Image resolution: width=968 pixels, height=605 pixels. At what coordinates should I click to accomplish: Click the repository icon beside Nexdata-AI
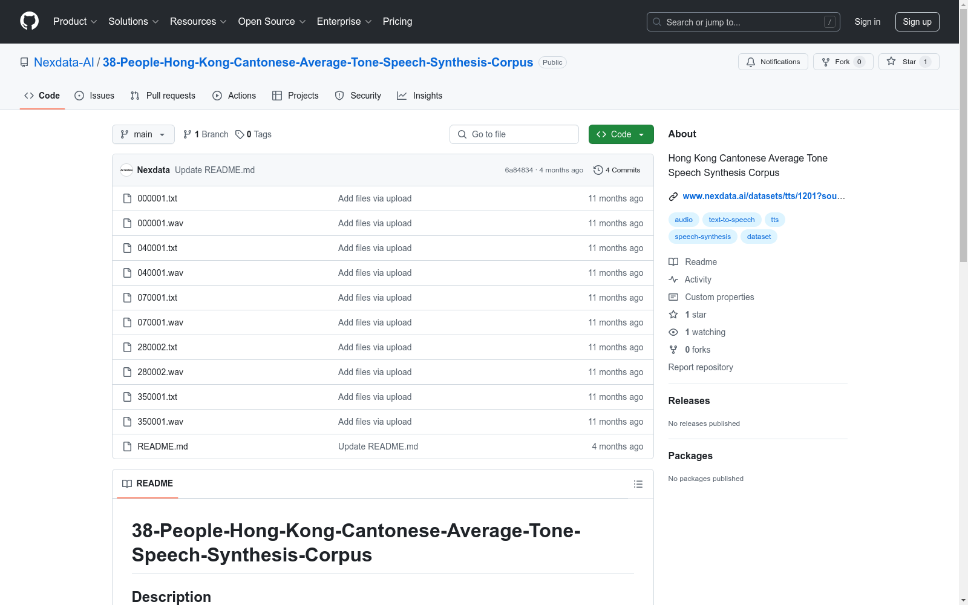pyautogui.click(x=24, y=62)
